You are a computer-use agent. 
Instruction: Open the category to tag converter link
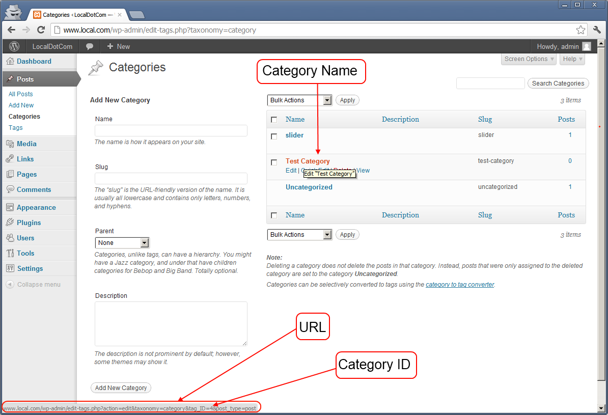(460, 285)
